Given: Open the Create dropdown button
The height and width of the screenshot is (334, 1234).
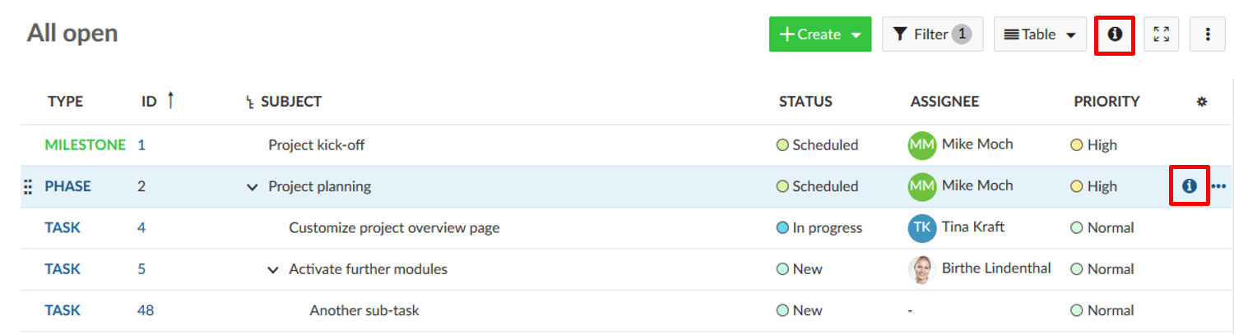Looking at the screenshot, I should click(x=819, y=34).
